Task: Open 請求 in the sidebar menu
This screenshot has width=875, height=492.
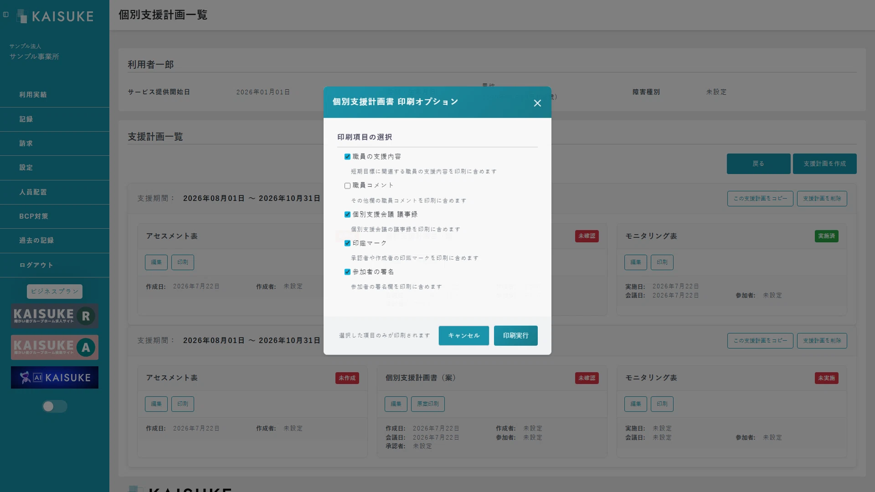Action: (55, 143)
